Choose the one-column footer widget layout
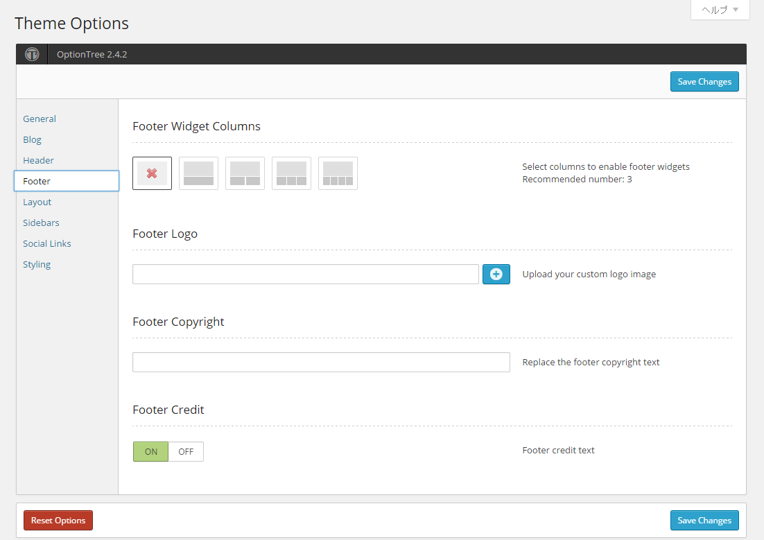 (x=198, y=173)
